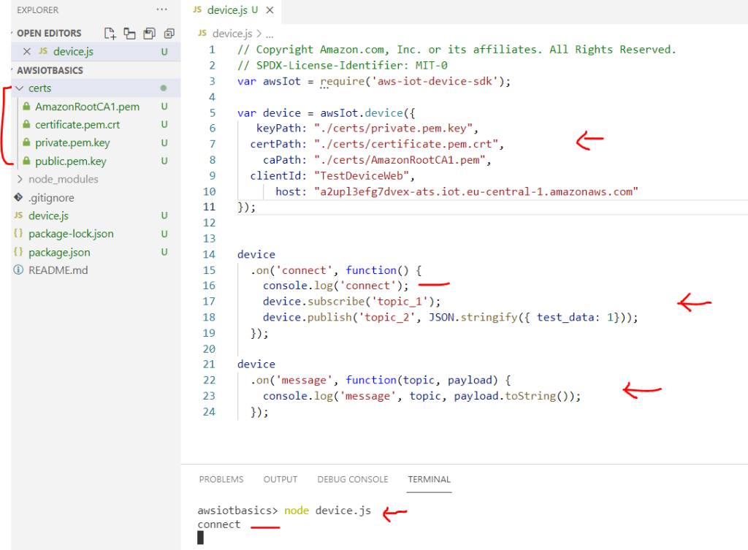Image resolution: width=748 pixels, height=550 pixels.
Task: Click the Close All Editors icon
Action: coord(169,33)
